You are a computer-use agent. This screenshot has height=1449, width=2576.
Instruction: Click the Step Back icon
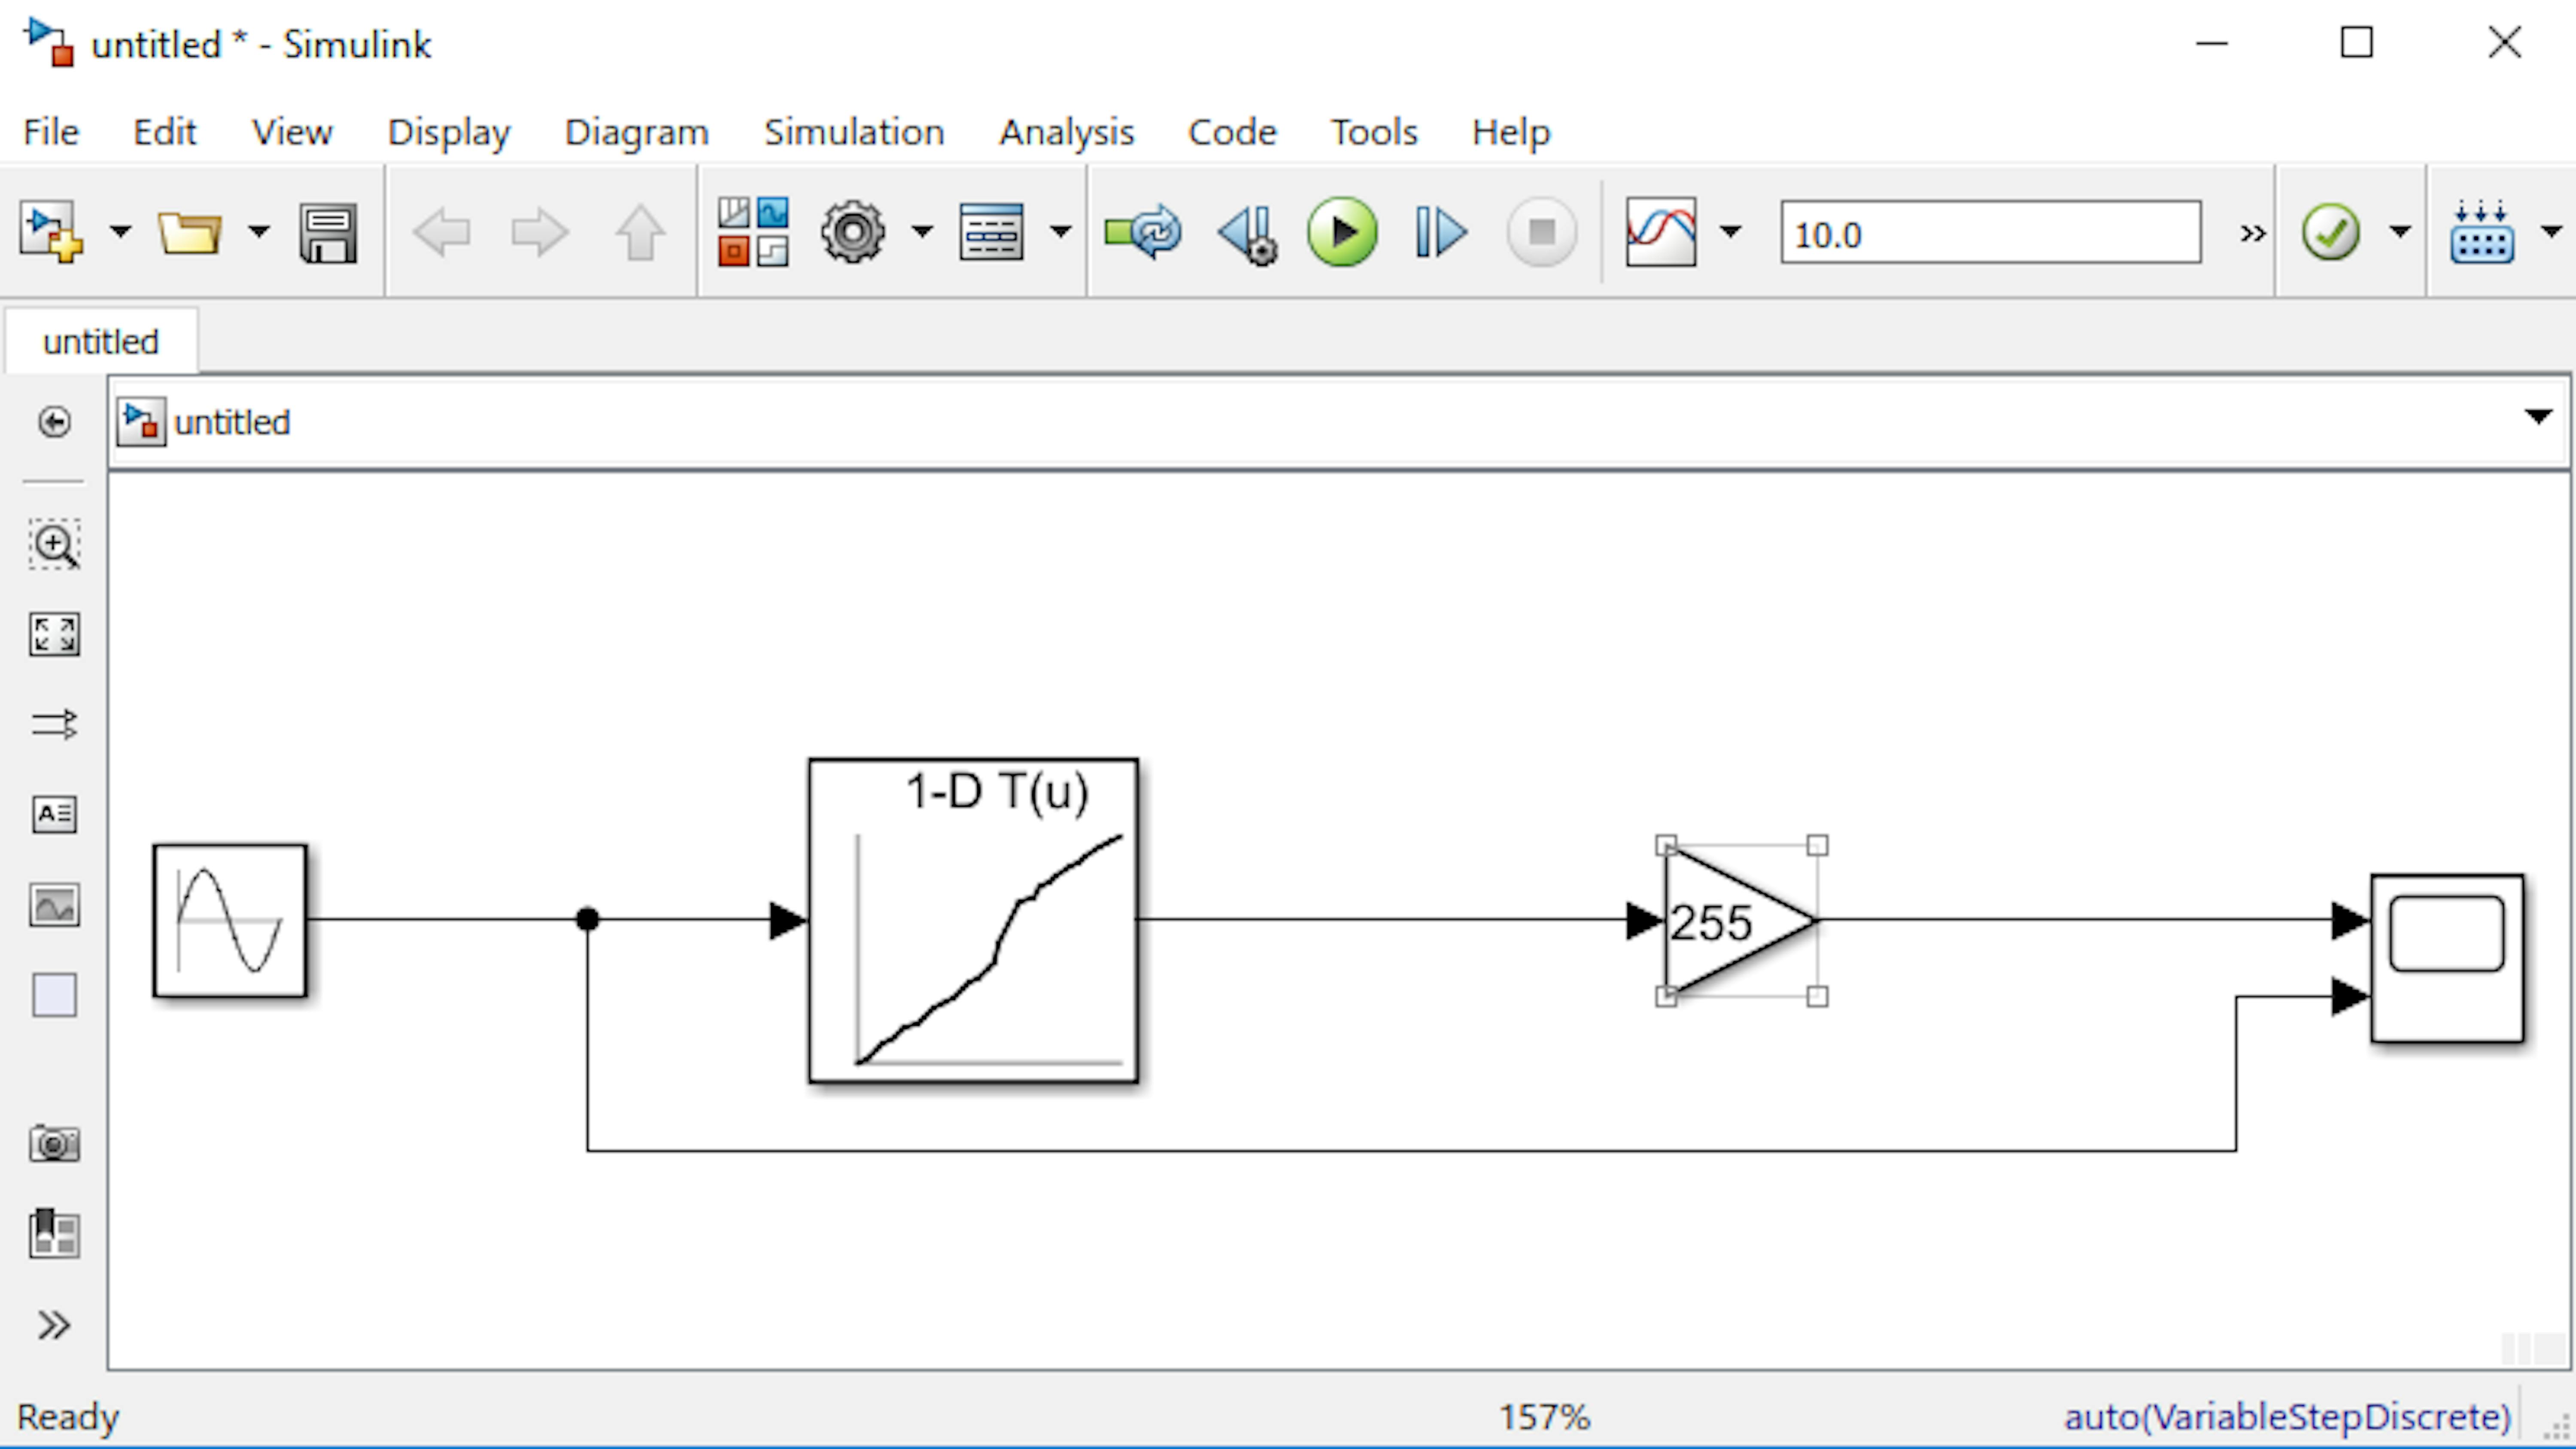tap(1247, 235)
